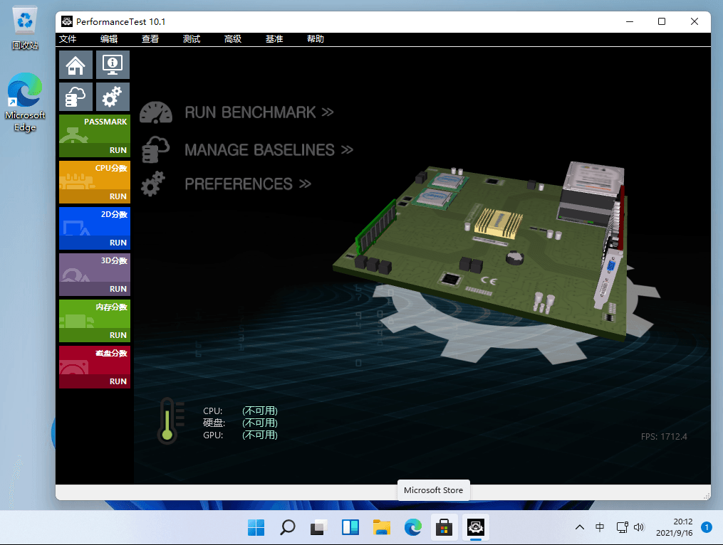Click the GPU temperature 不可用 value

pos(260,435)
